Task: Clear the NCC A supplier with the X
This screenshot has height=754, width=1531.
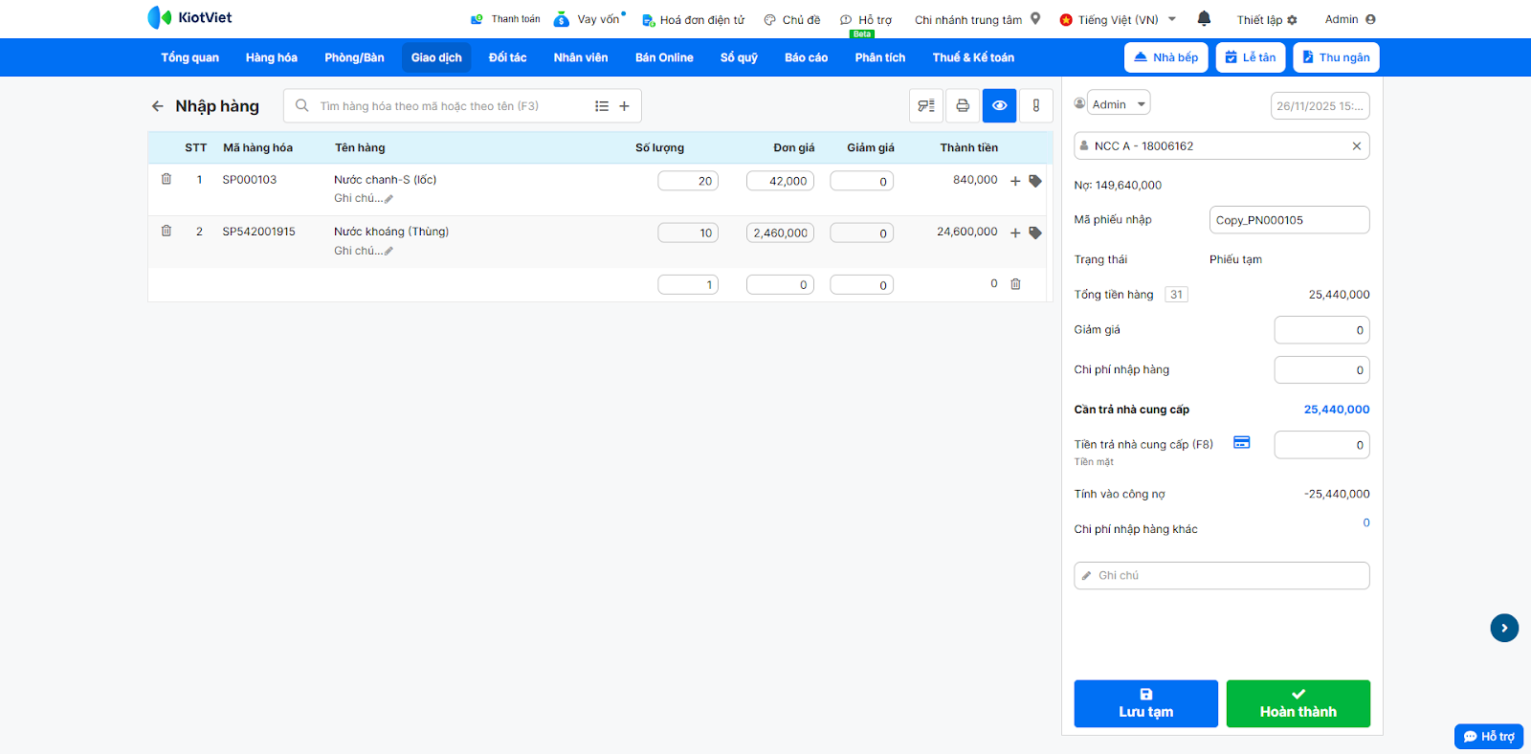Action: 1356,146
